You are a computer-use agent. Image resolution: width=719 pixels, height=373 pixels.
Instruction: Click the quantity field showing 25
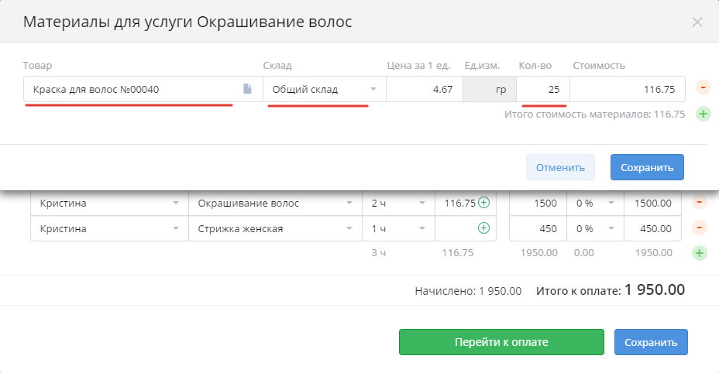point(543,89)
